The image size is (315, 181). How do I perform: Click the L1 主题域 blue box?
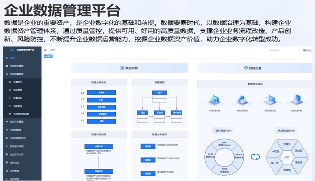[x=101, y=93]
